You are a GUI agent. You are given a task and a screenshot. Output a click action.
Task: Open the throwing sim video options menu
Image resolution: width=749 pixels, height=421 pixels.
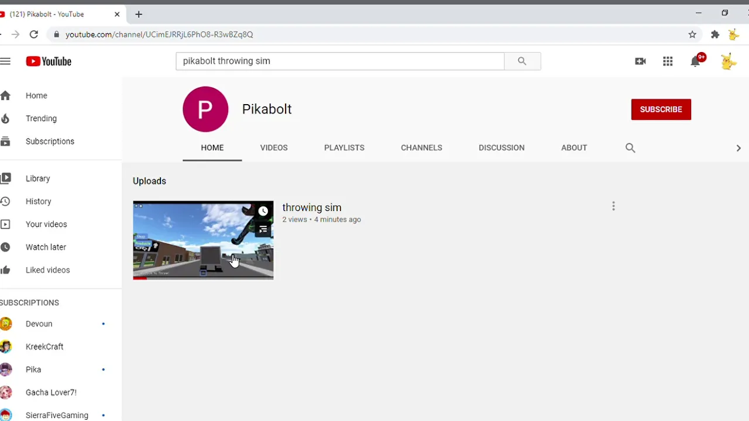pos(613,206)
